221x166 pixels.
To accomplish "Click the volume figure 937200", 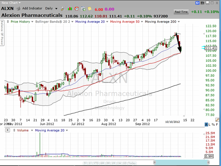I will click(161, 16).
